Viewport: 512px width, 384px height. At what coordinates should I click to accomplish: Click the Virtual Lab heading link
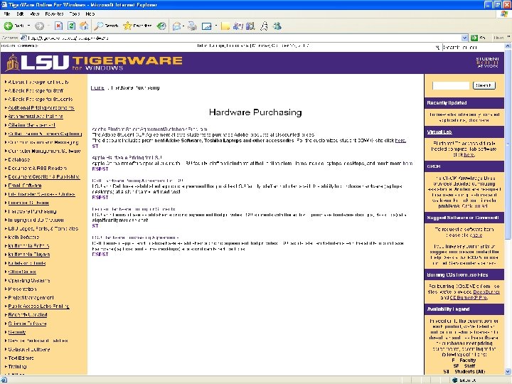click(x=439, y=132)
